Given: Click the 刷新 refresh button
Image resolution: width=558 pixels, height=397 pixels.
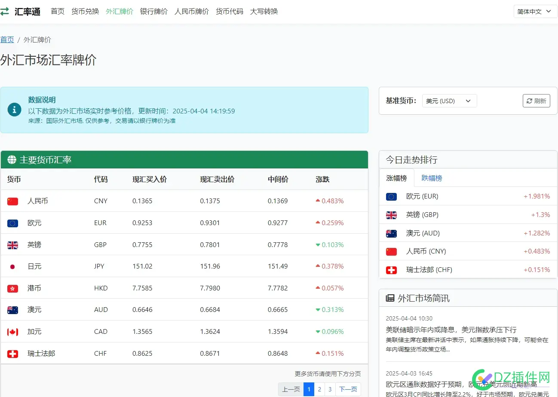Looking at the screenshot, I should (x=536, y=101).
